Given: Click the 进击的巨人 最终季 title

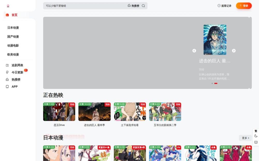Looking at the screenshot, I should [x=95, y=125].
